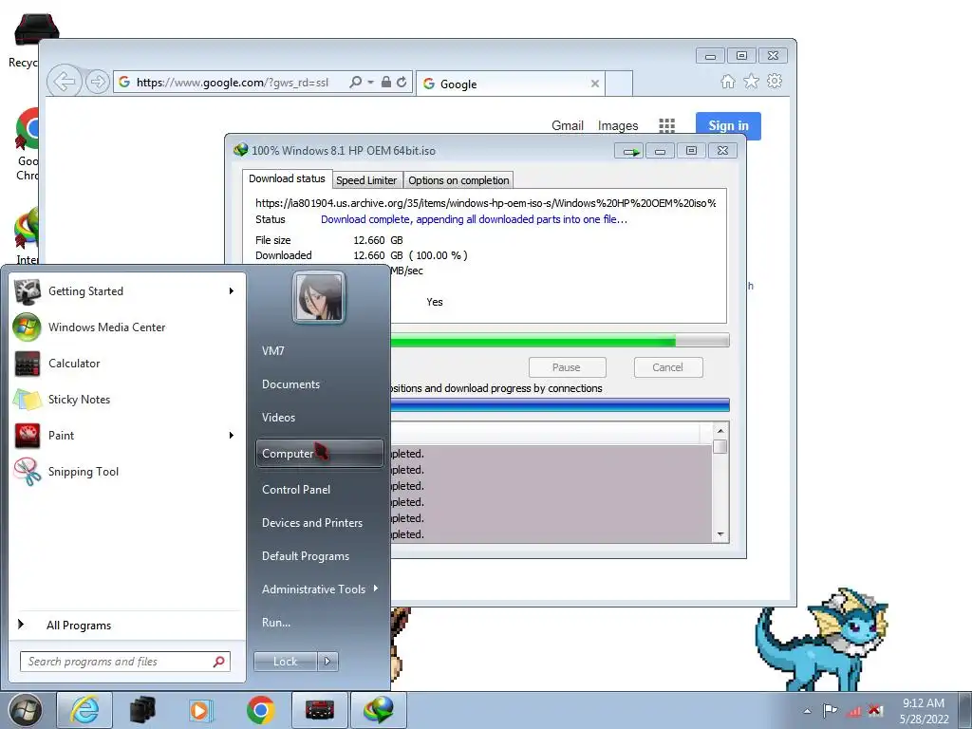Launch Windows Media Center
The image size is (972, 729).
[126, 327]
